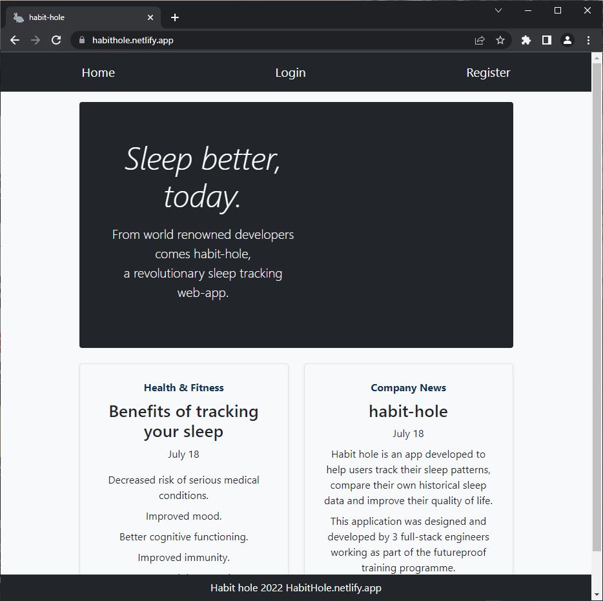Go to Home in the navbar
This screenshot has height=601, width=603.
click(98, 73)
